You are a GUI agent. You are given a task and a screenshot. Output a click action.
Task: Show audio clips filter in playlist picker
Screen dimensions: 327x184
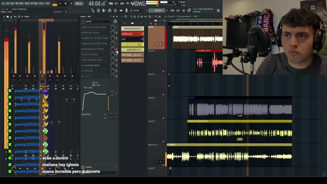coord(132,23)
